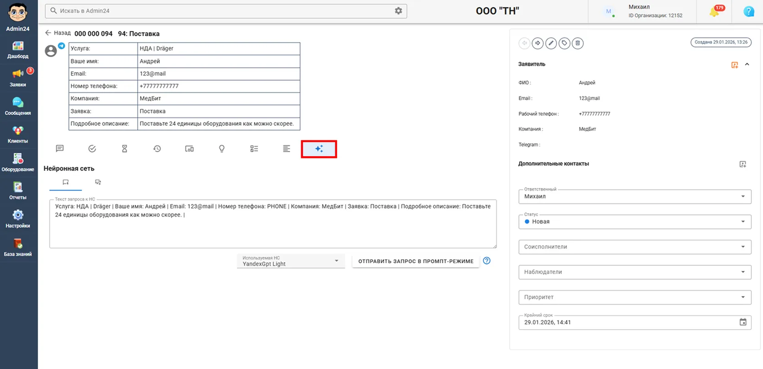The image size is (763, 369).
Task: Go back via Назад link
Action: pos(58,33)
